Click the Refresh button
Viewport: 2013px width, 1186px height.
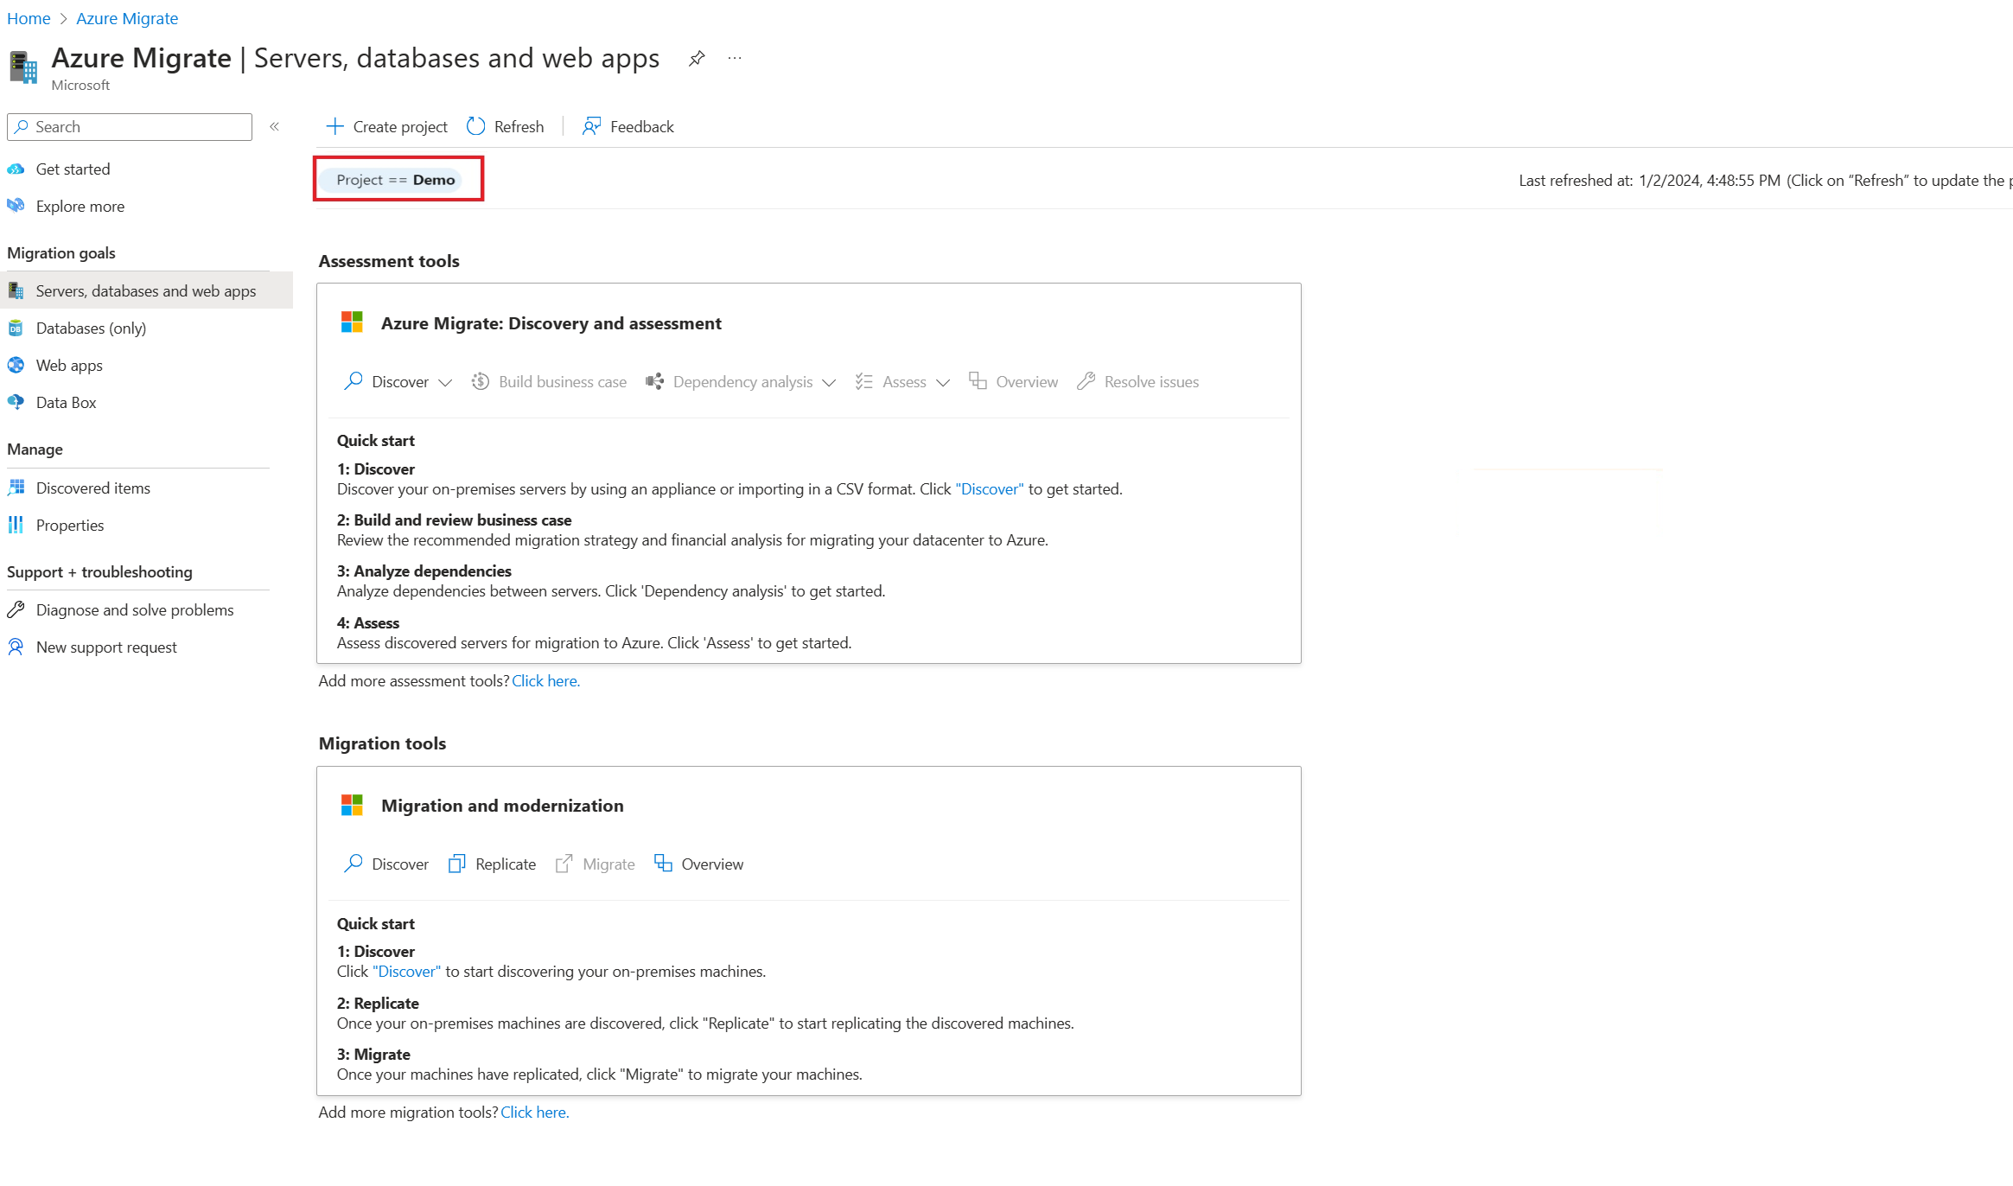pyautogui.click(x=506, y=125)
